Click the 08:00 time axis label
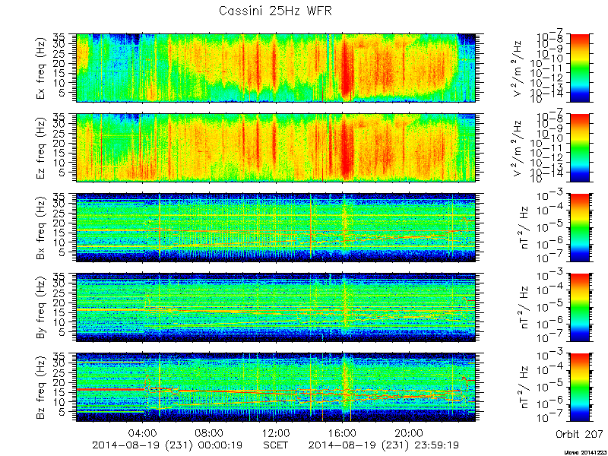This screenshot has width=608, height=456. point(209,432)
